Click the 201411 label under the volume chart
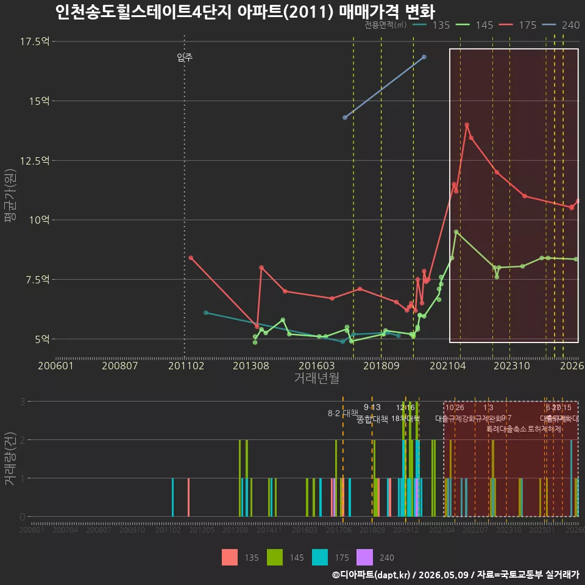Screen dimensions: 585x585 pos(269,530)
